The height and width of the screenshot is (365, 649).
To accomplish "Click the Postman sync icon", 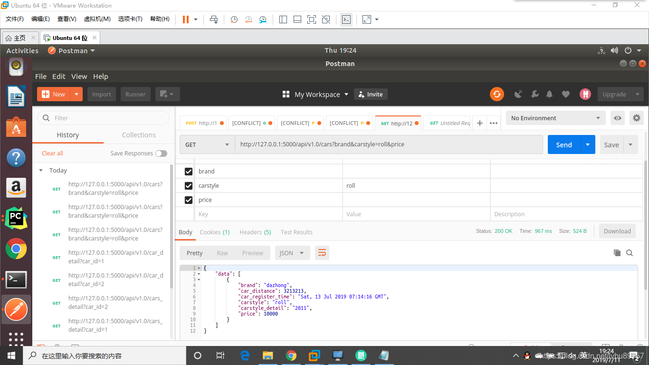I will [496, 94].
